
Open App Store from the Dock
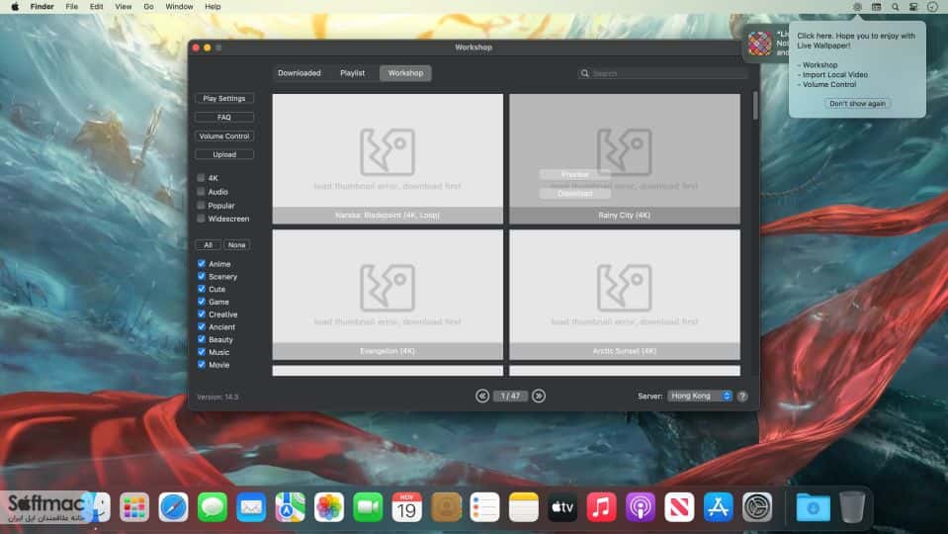(719, 507)
